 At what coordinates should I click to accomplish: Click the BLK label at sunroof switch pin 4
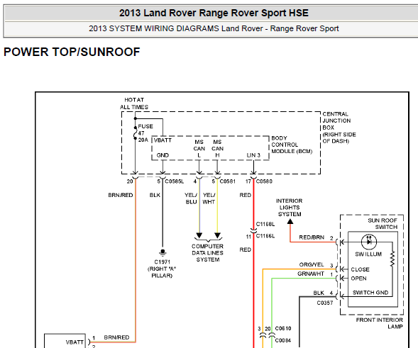click(x=319, y=293)
